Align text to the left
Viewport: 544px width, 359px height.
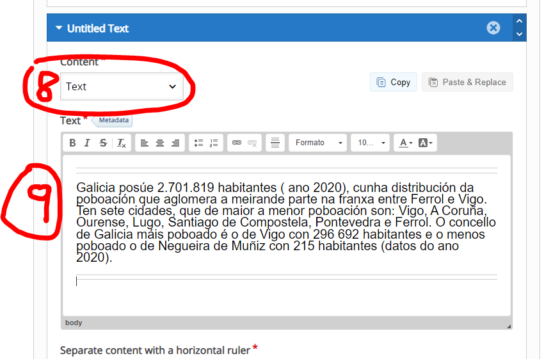pos(145,143)
